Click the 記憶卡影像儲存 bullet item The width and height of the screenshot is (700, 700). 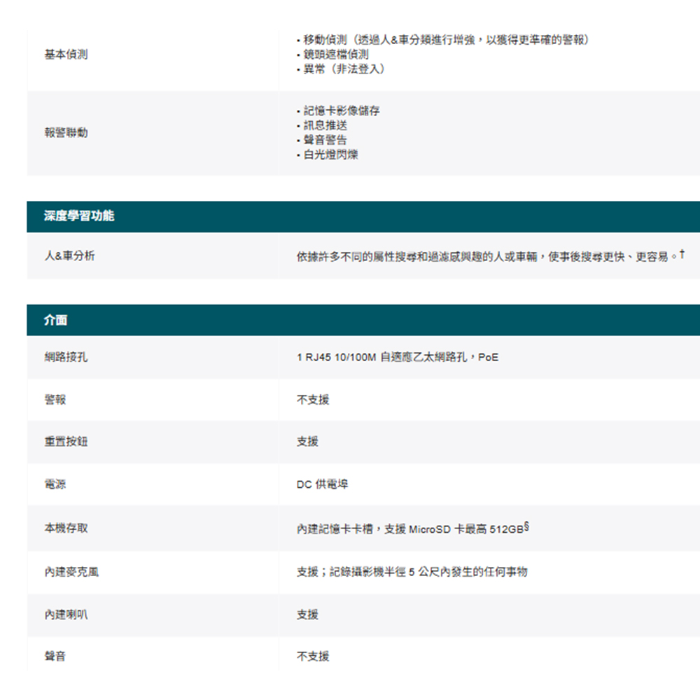pyautogui.click(x=341, y=111)
